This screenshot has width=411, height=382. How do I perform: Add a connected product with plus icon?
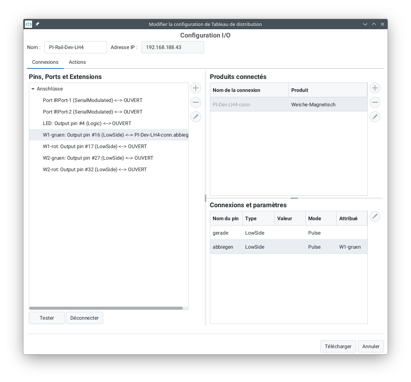[x=375, y=88]
